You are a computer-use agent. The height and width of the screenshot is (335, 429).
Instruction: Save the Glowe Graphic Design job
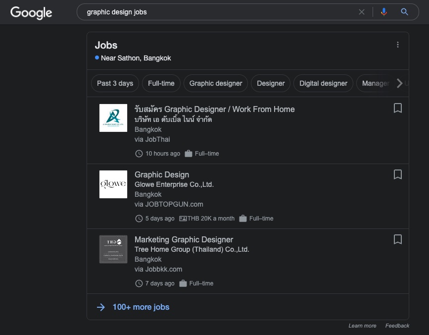[x=397, y=174]
